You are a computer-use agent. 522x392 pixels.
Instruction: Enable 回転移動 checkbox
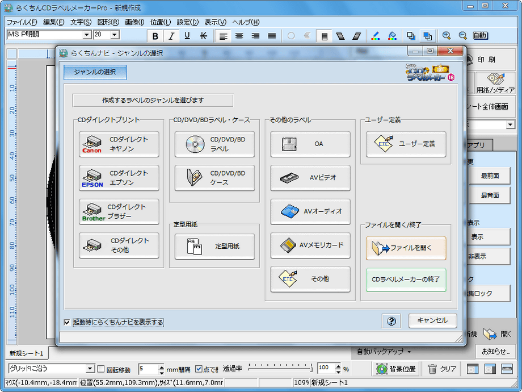click(101, 369)
